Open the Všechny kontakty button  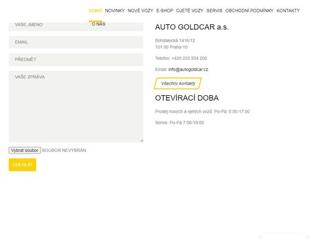pyautogui.click(x=178, y=83)
